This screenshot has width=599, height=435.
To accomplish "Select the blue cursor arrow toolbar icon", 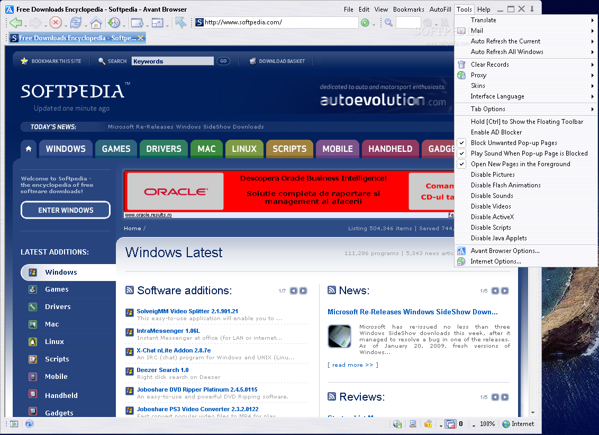I will (x=180, y=23).
